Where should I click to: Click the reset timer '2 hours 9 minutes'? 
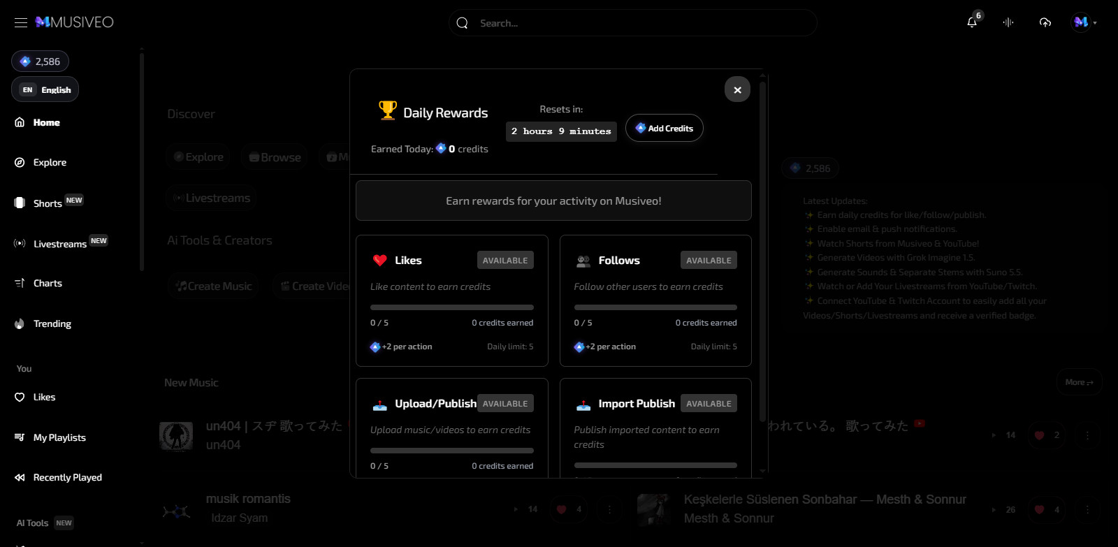pyautogui.click(x=561, y=131)
